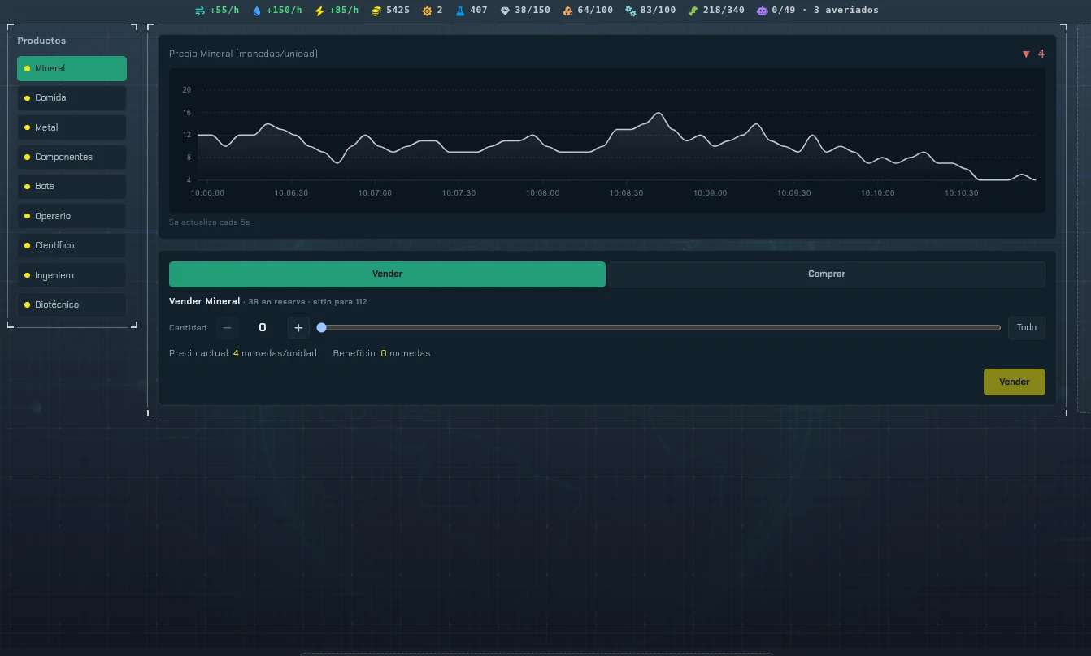This screenshot has height=656, width=1091.
Task: Click the diamond icon beside 38/150
Action: coord(505,11)
